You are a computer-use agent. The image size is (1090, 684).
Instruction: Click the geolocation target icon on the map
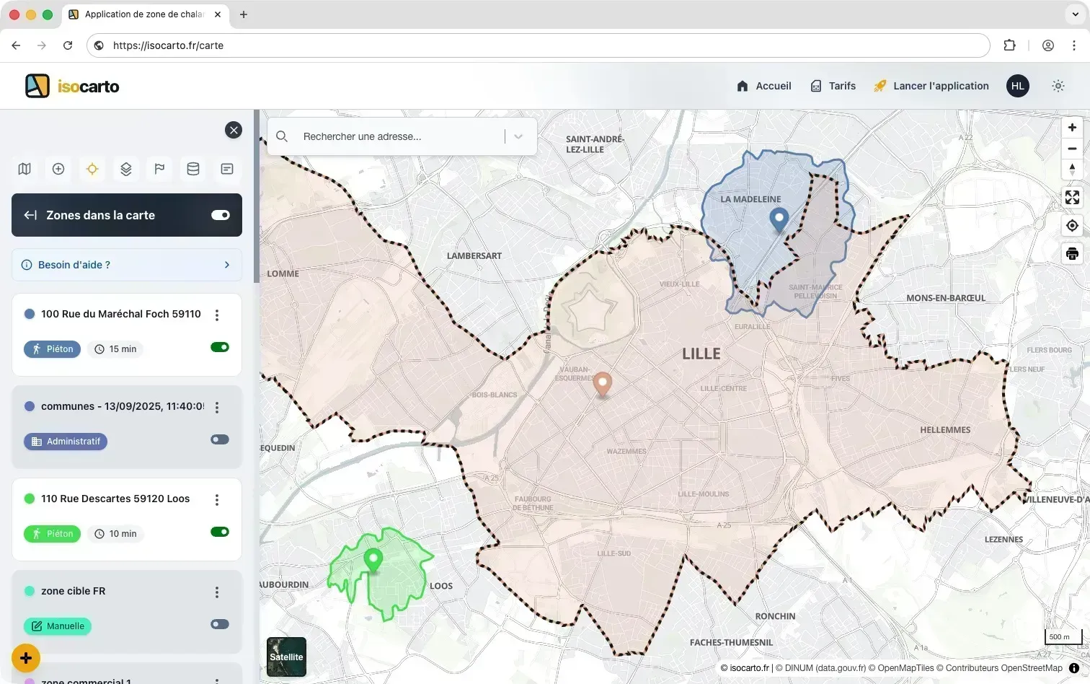click(x=1072, y=225)
